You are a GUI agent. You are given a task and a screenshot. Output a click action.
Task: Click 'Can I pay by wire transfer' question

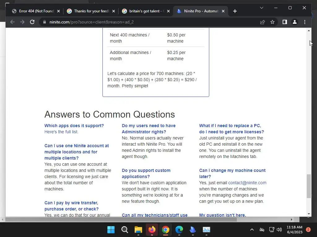tap(72, 206)
